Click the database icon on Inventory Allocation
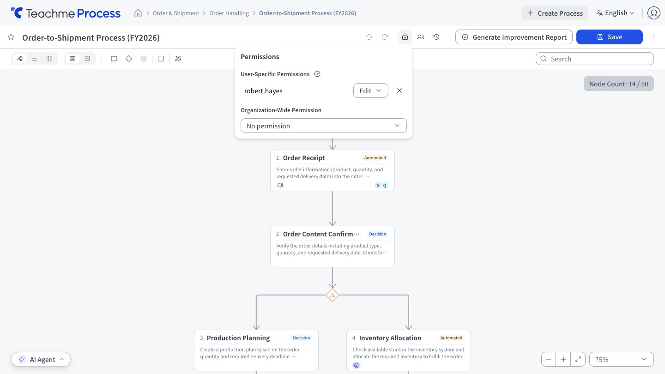The height and width of the screenshot is (374, 665). click(x=356, y=365)
